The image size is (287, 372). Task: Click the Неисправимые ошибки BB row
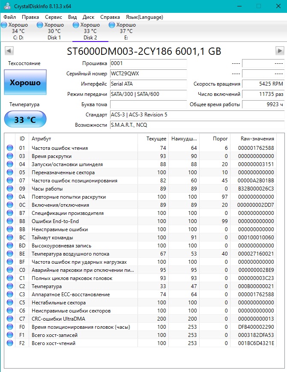coord(141,229)
